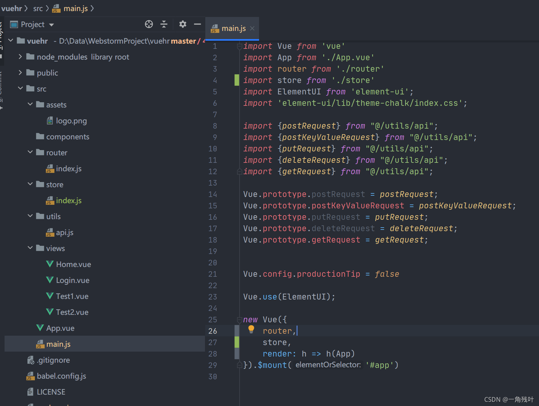Click the JS icon of babel.config.js
Image resolution: width=539 pixels, height=406 pixels.
[x=30, y=376]
